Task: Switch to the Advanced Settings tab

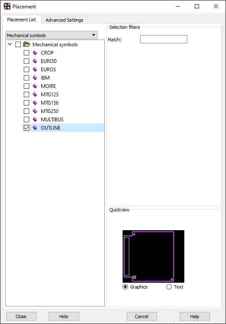Action: pos(65,20)
